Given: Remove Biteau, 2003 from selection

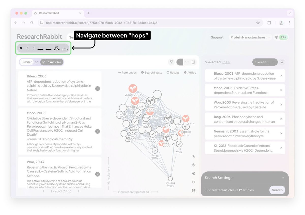Looking at the screenshot, I should [x=281, y=76].
